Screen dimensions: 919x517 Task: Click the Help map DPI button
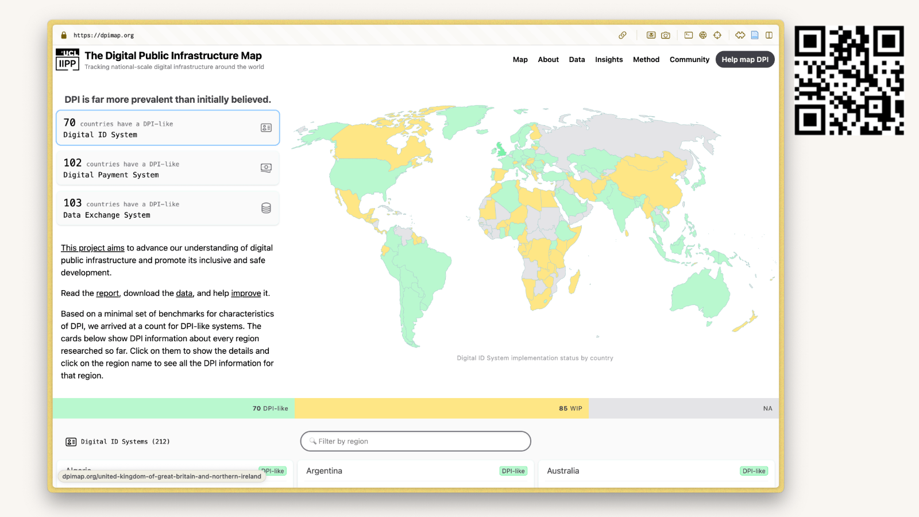click(745, 60)
